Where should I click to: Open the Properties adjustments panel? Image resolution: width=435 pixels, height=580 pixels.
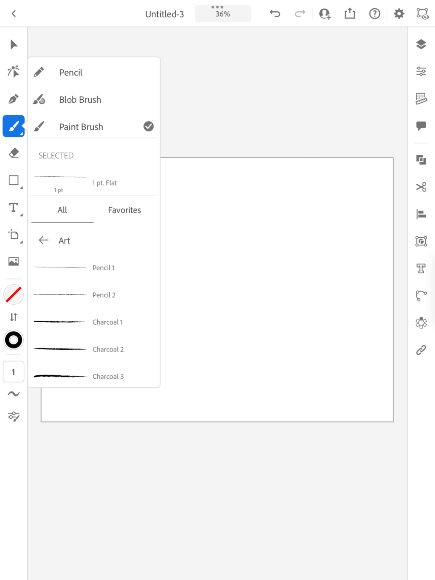tap(421, 72)
